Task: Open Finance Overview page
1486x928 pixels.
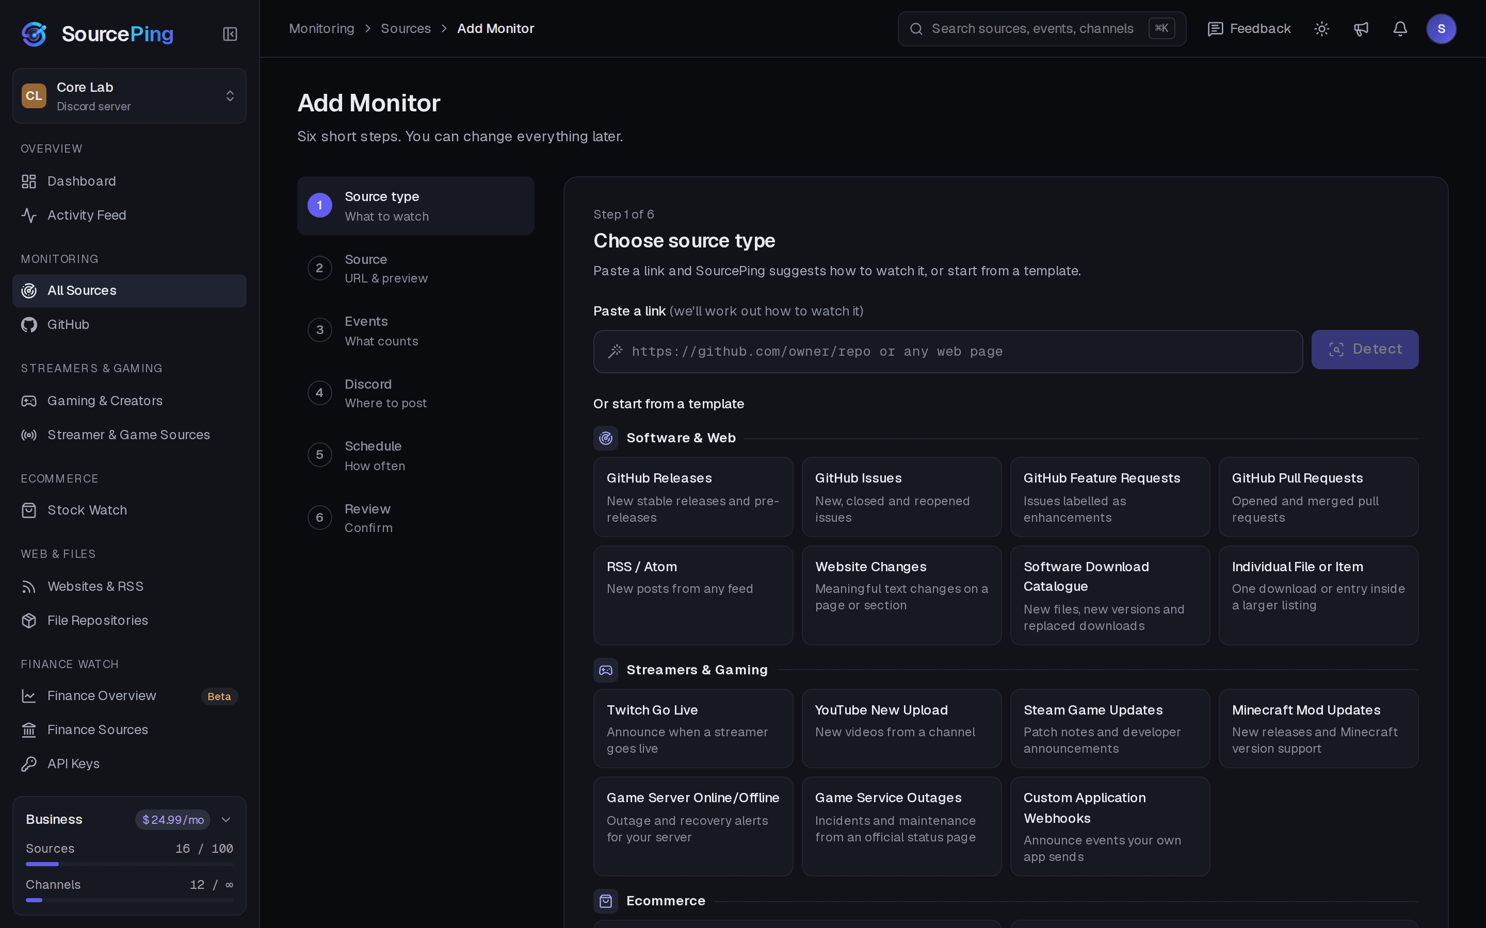Action: pos(130,696)
